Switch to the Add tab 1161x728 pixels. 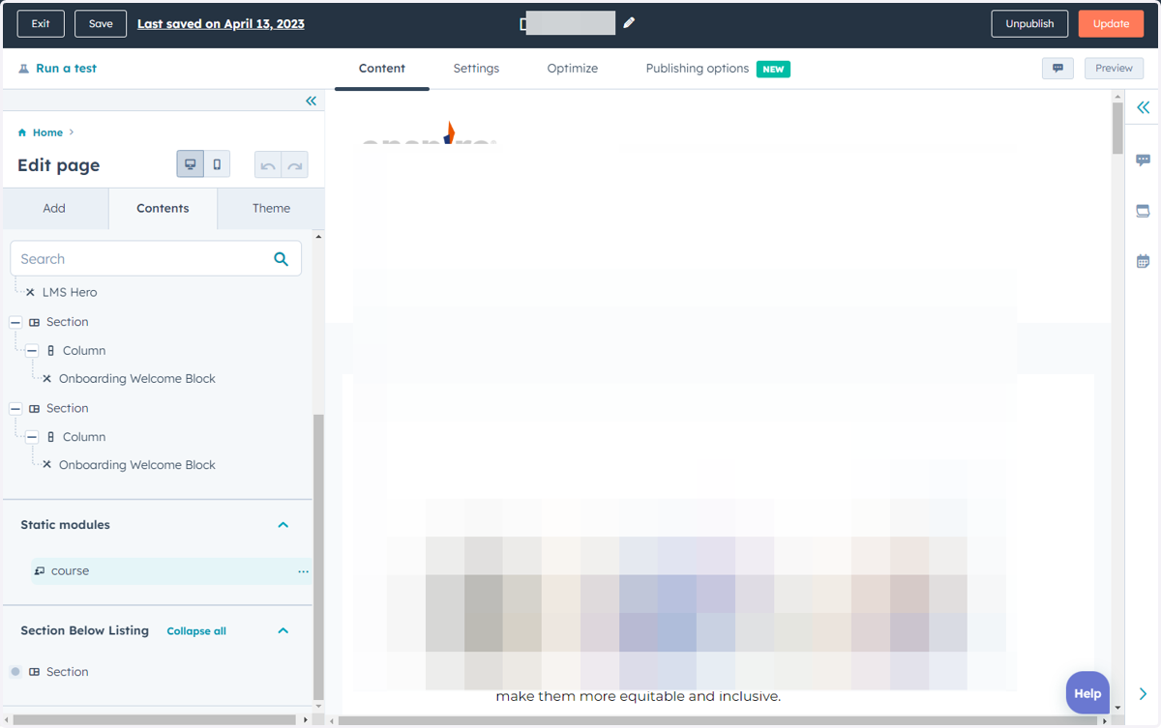tap(54, 208)
